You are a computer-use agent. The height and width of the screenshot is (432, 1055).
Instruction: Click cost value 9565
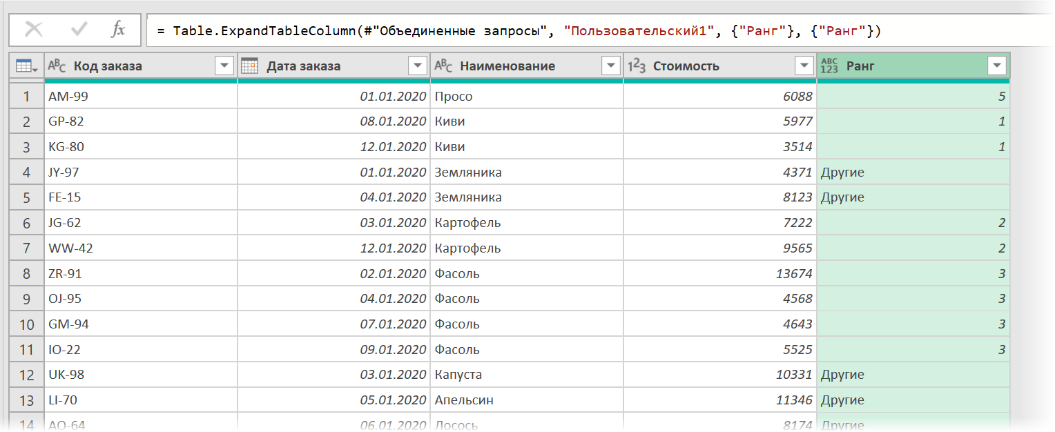[x=720, y=248]
